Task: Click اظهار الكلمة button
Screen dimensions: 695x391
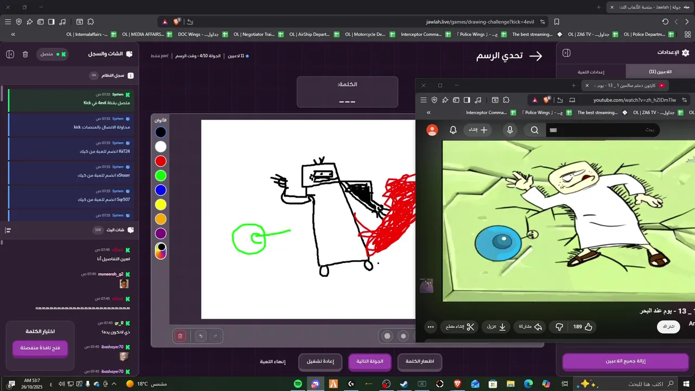Action: coord(420,362)
